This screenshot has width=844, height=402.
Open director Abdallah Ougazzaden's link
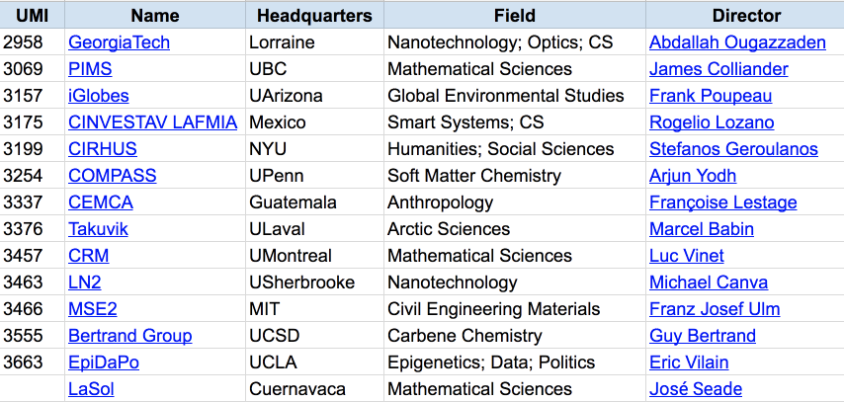pos(735,42)
